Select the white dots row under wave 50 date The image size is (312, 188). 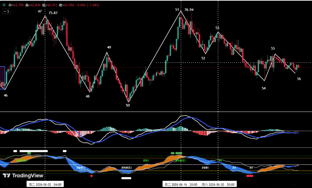click(126, 178)
